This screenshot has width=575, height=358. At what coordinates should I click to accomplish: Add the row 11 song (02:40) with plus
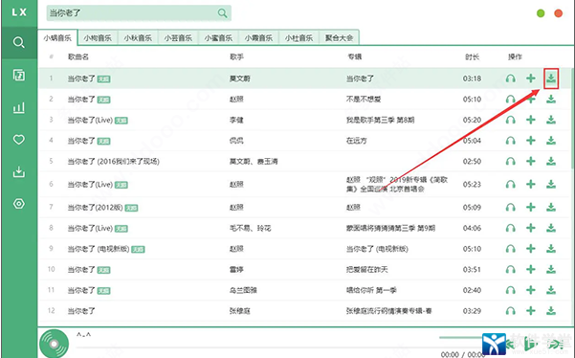coord(531,290)
